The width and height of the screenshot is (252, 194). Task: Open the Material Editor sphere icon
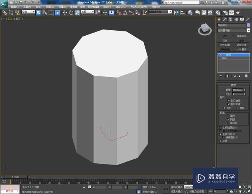[218, 12]
